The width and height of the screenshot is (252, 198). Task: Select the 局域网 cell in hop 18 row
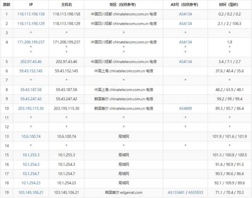click(123, 183)
